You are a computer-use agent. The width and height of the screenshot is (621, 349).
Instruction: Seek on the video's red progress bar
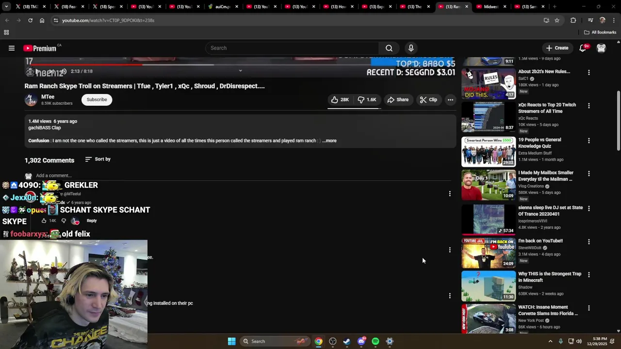click(87, 64)
